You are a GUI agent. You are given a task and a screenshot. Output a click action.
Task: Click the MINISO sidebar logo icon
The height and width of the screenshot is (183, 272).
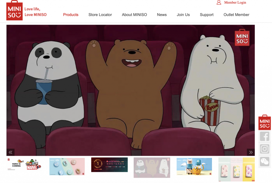(x=265, y=122)
